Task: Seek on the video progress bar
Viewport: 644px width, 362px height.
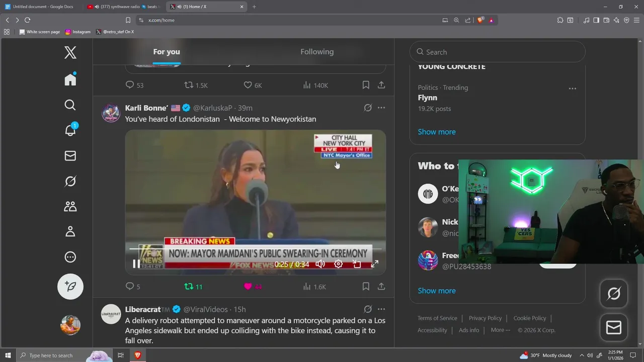Action: 256,248
